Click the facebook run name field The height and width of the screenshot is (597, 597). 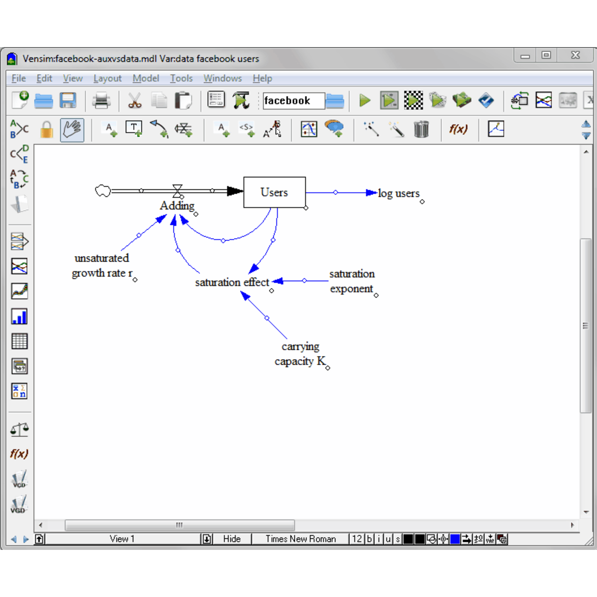[x=293, y=101]
